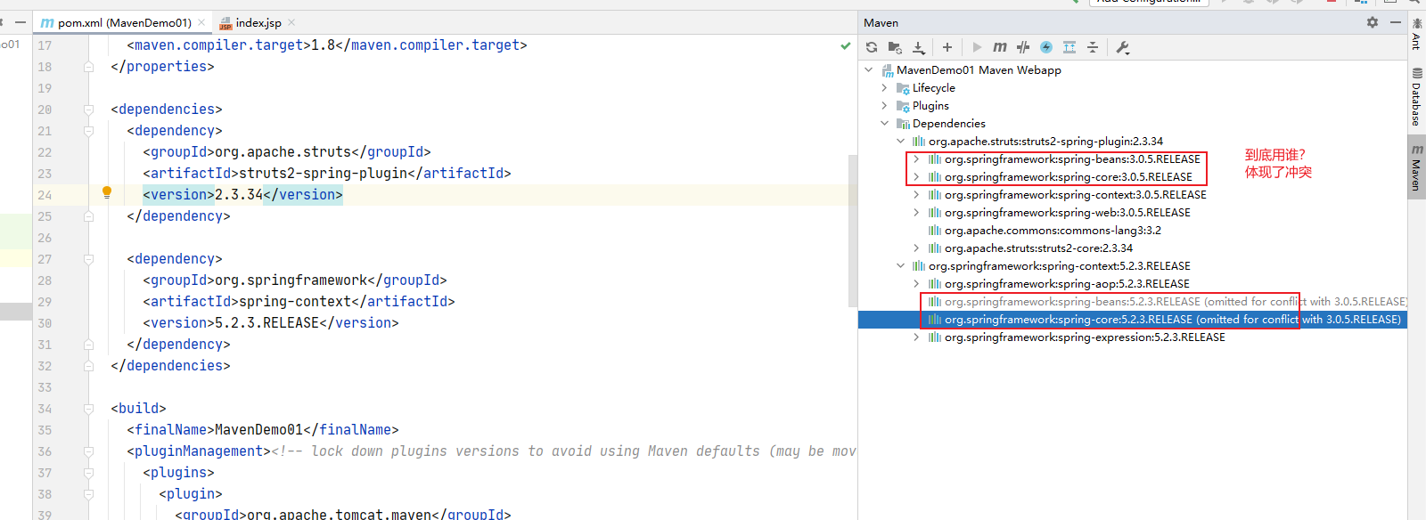Click 5.2.3.RELEASE version on line 30
Image resolution: width=1426 pixels, height=520 pixels.
click(266, 322)
